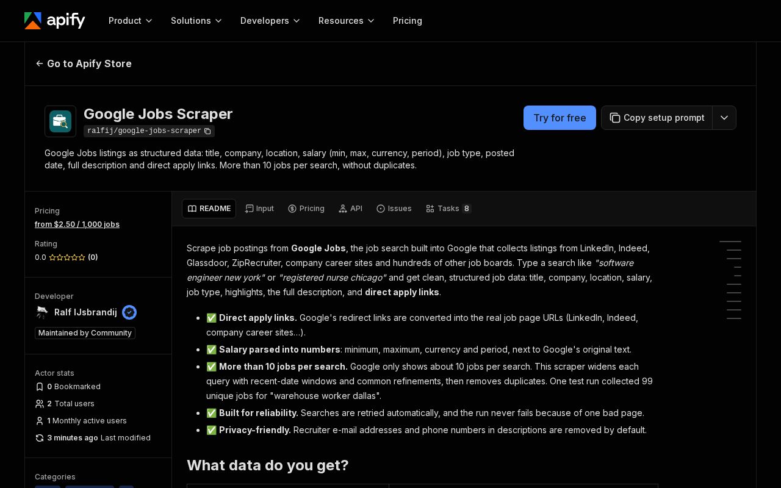
Task: Click the Bookmarked stat icon
Action: coord(40,387)
